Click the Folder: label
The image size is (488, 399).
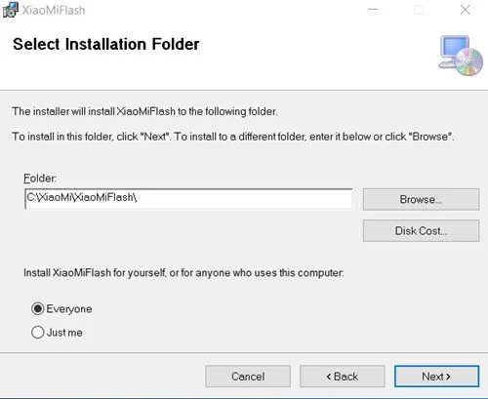40,179
